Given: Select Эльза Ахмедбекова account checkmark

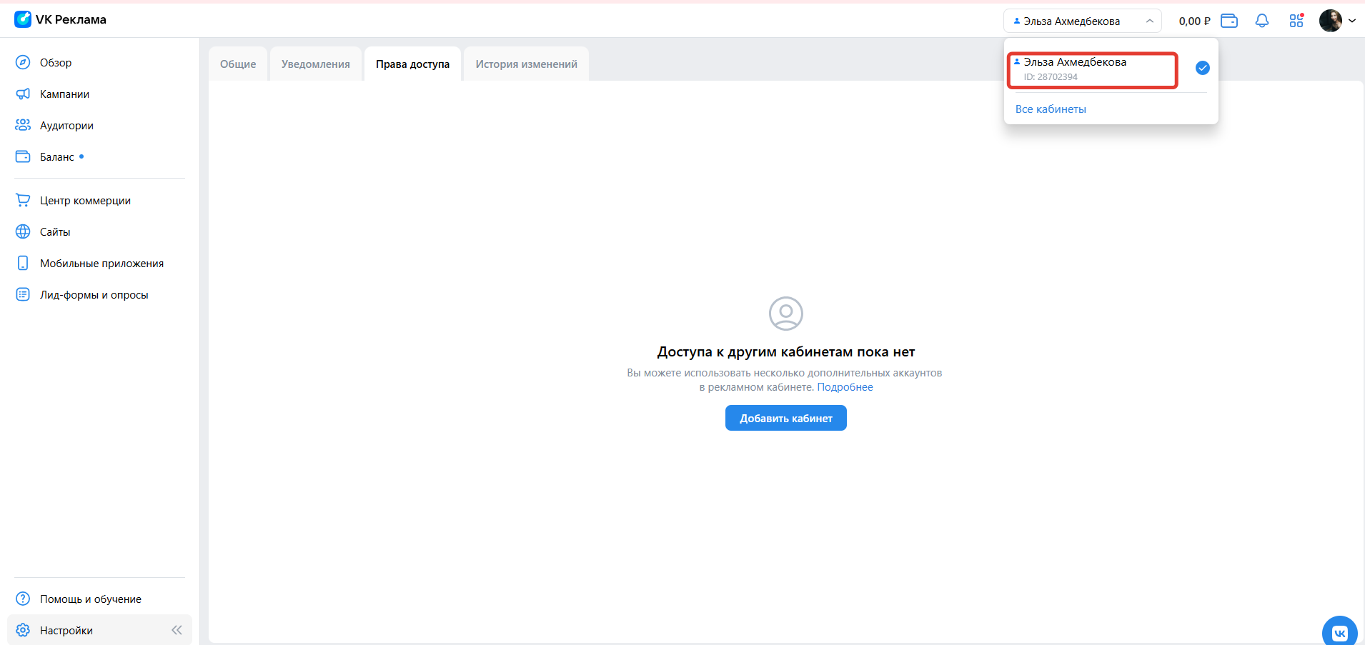Looking at the screenshot, I should [1203, 68].
